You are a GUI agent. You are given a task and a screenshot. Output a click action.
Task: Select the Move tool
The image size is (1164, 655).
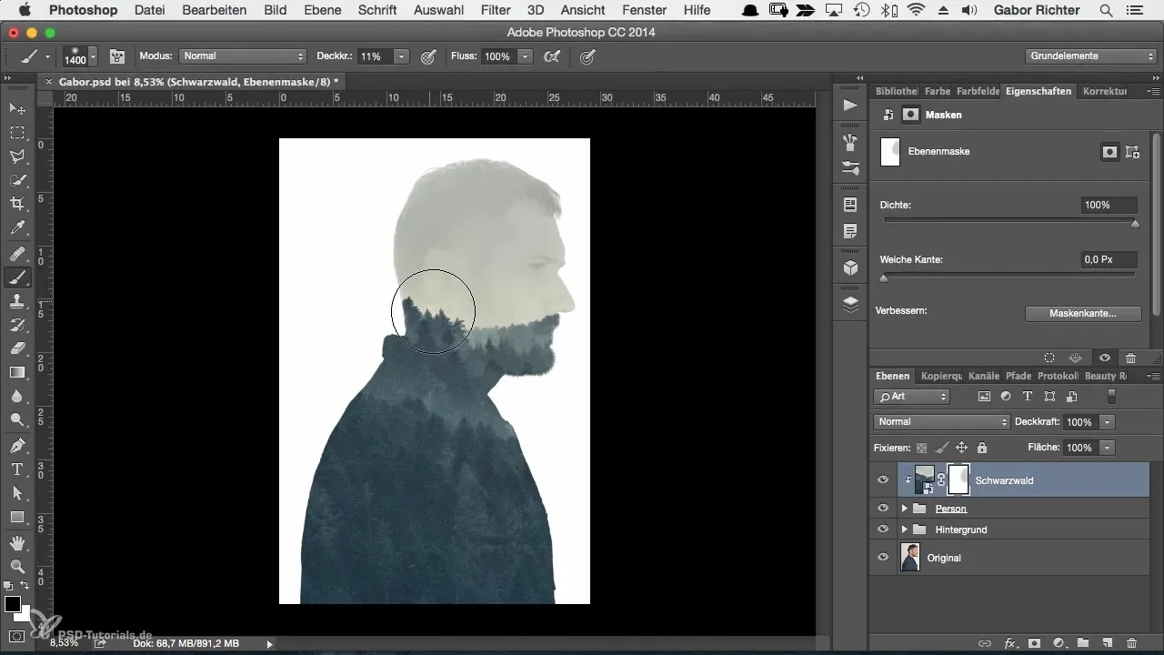[17, 109]
